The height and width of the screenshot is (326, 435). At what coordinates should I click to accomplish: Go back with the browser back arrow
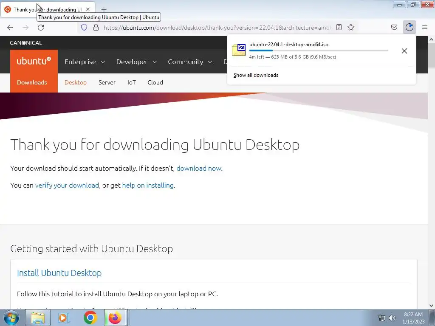pyautogui.click(x=10, y=28)
